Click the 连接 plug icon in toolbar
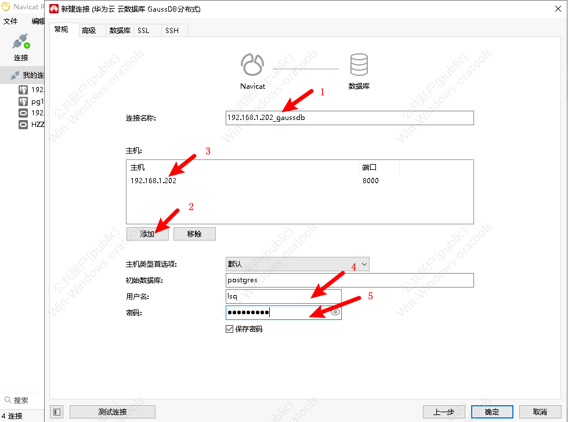 pos(20,42)
